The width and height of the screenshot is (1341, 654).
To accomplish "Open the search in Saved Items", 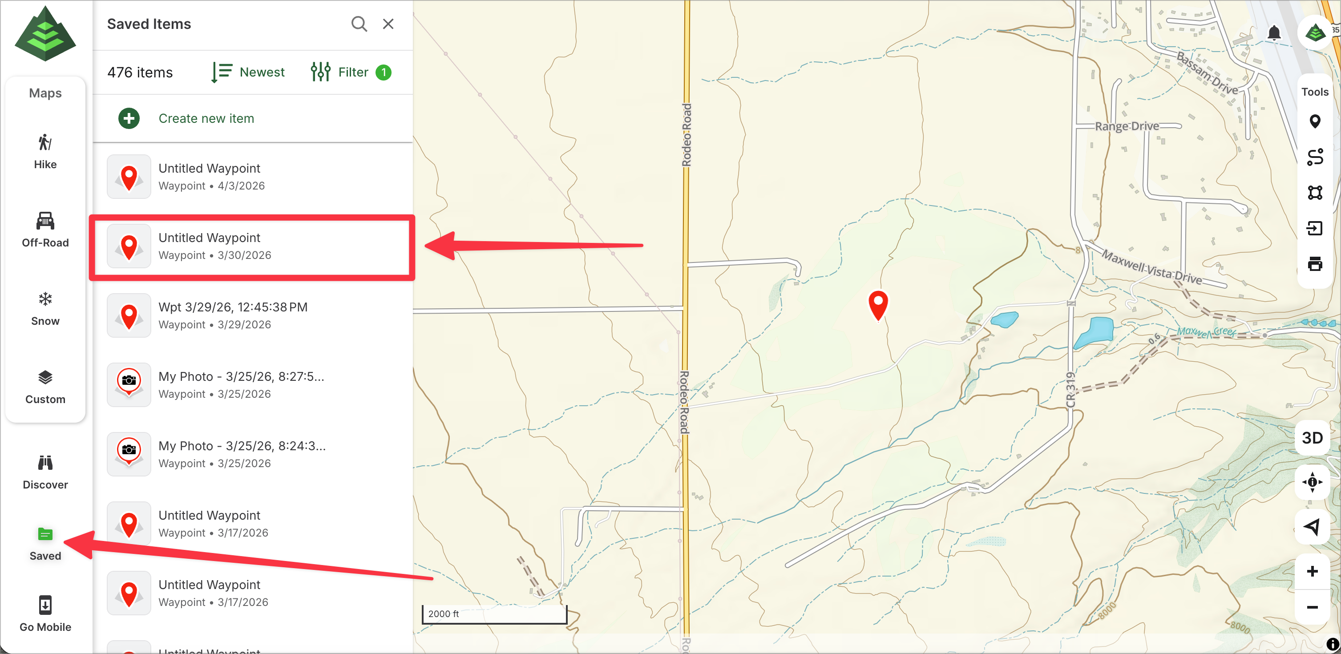I will [359, 24].
